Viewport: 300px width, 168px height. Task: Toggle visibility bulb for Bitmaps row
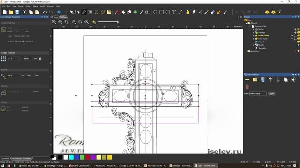298,33
